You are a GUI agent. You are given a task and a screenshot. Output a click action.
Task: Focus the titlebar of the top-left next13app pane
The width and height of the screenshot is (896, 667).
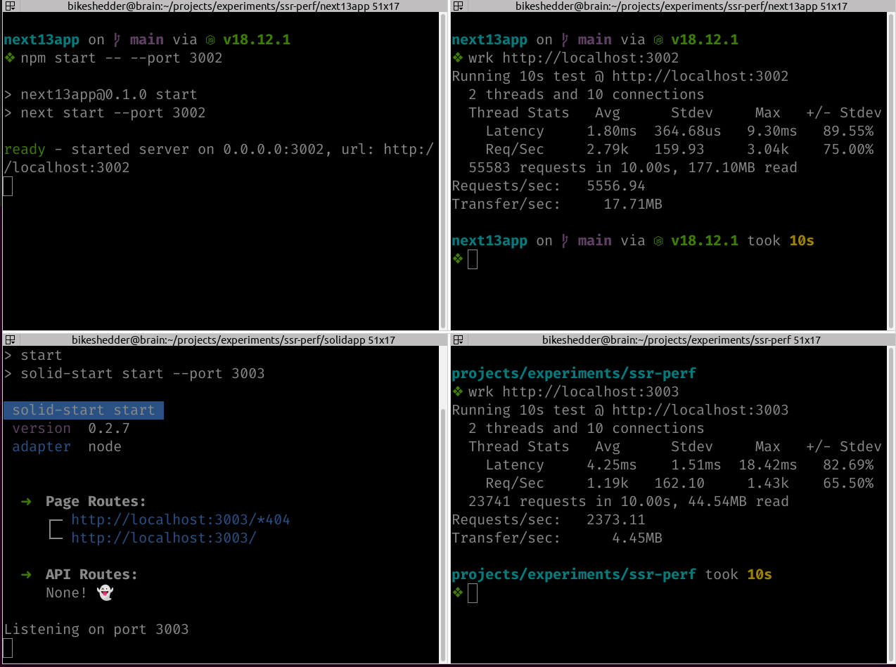click(224, 6)
